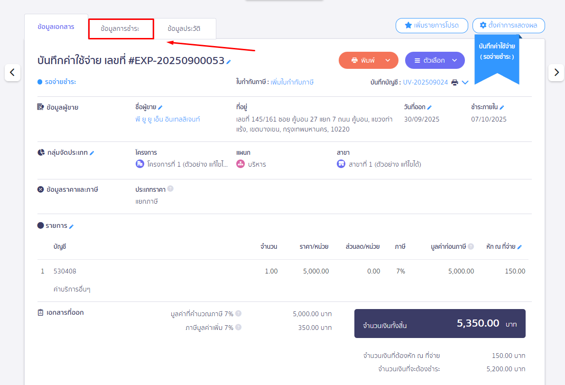The image size is (565, 385).
Task: Show the มูลค่าก่อนภาษี help icon
Action: tap(471, 246)
